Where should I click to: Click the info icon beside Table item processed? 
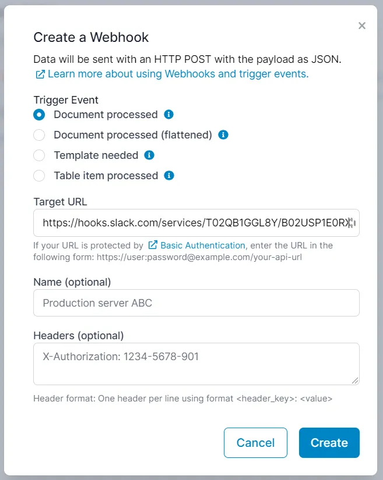click(x=169, y=176)
